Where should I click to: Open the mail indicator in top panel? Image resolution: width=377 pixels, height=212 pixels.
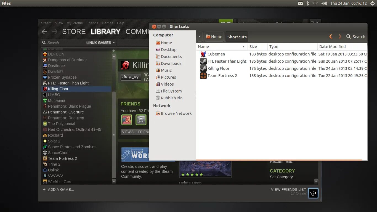(301, 3)
